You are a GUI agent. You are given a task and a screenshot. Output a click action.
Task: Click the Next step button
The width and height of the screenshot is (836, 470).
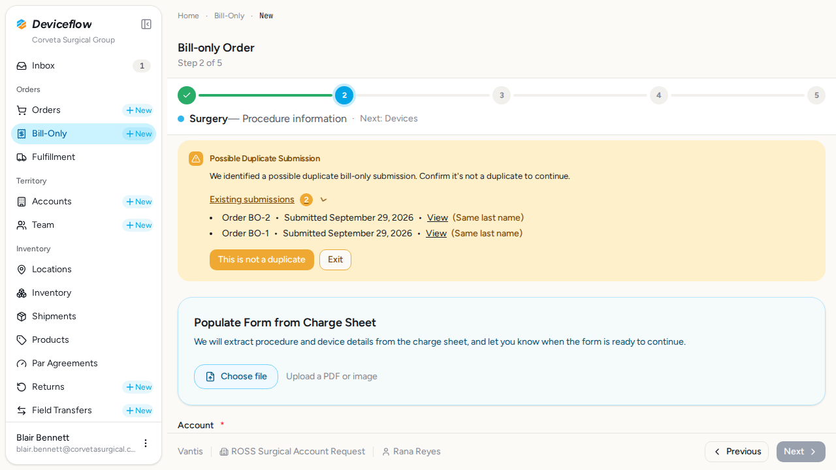coord(801,452)
